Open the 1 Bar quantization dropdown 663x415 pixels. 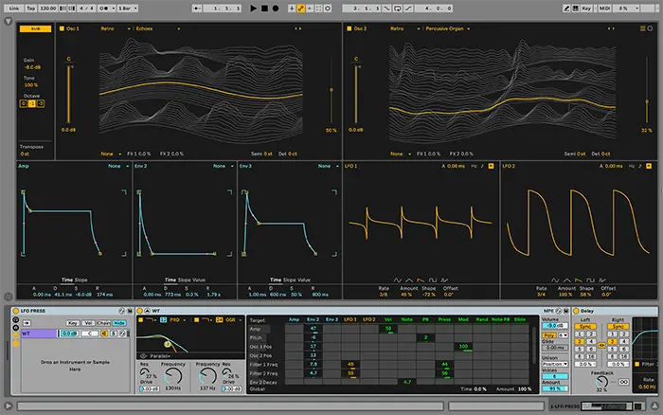(128, 8)
